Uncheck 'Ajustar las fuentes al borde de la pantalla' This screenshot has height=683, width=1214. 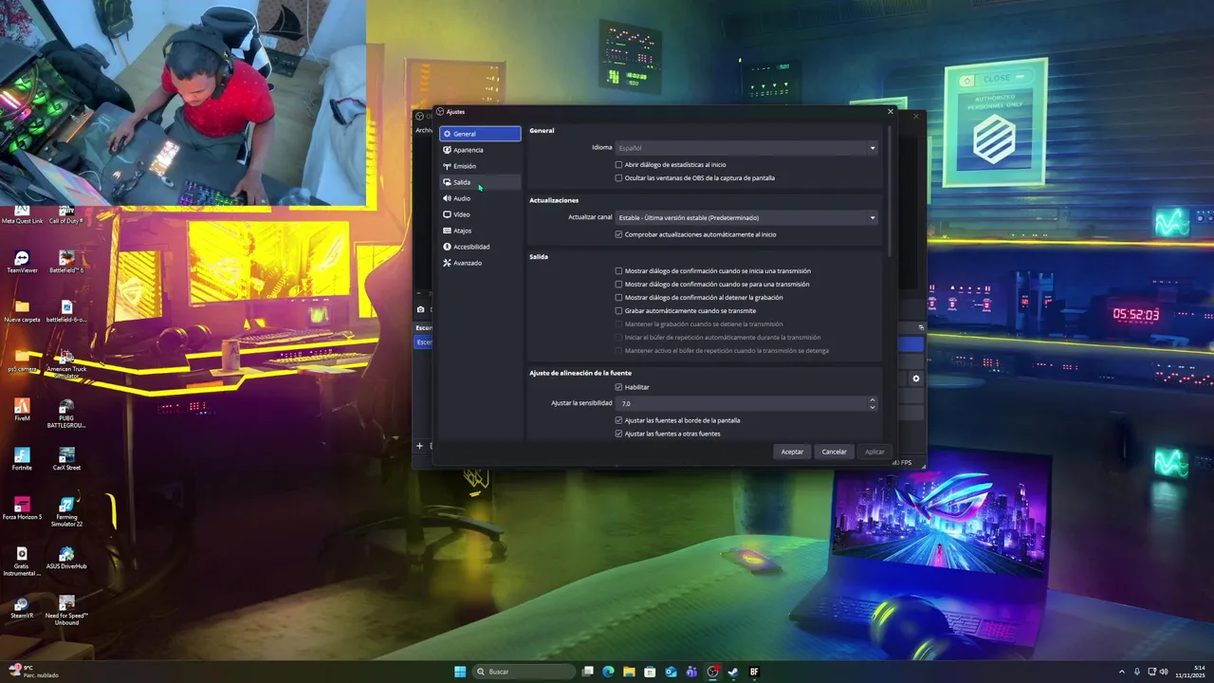(619, 420)
